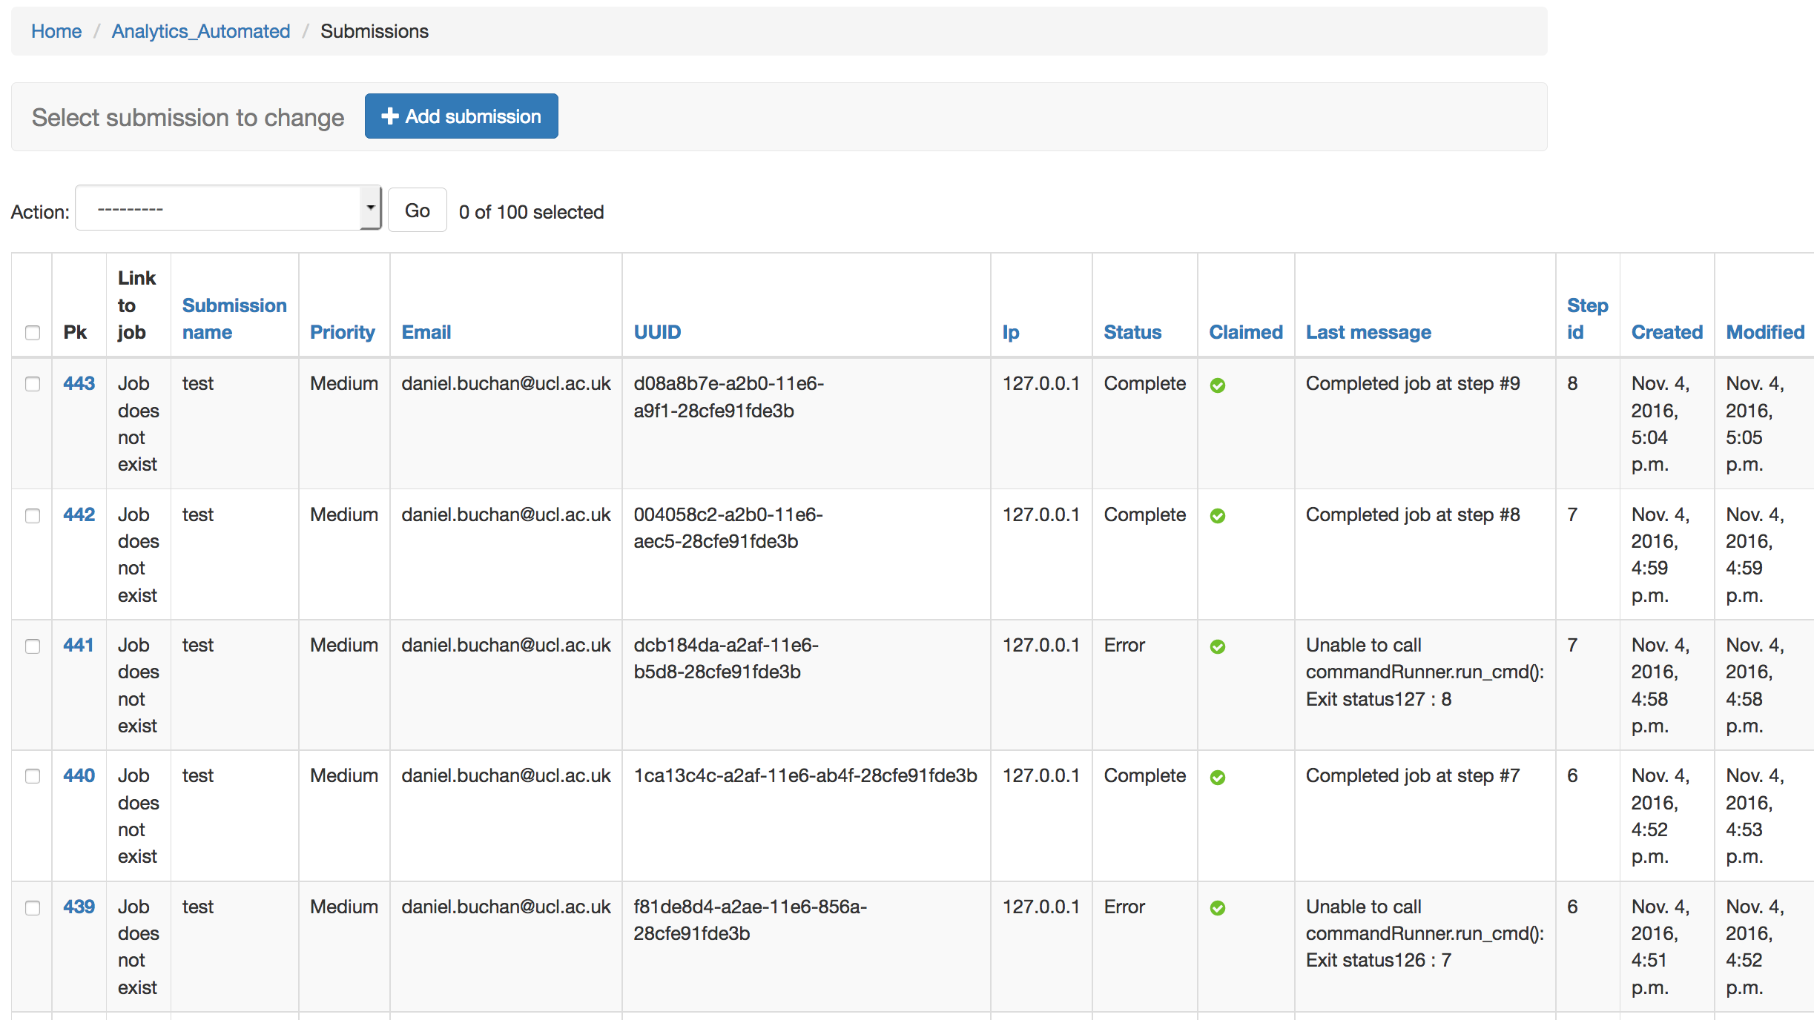Go to Home breadcrumb
1814x1020 pixels.
[56, 31]
